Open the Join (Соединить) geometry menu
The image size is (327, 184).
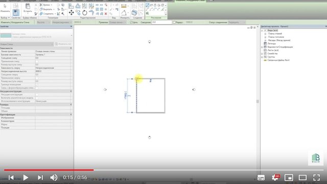click(x=48, y=14)
